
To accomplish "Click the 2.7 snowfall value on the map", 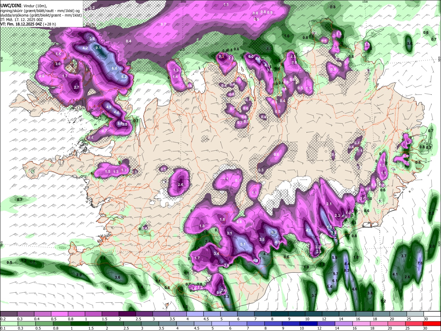I will (76, 87).
